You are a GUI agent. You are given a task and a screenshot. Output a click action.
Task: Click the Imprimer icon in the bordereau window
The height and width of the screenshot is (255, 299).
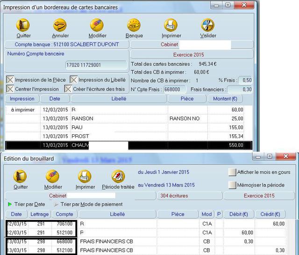[x=171, y=25]
